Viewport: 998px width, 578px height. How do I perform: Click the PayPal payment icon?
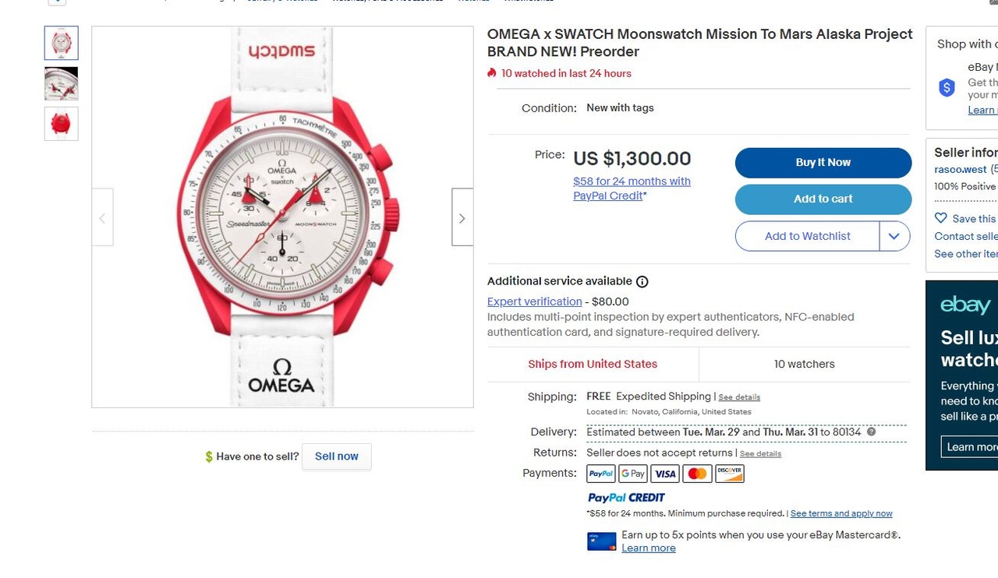coord(601,474)
